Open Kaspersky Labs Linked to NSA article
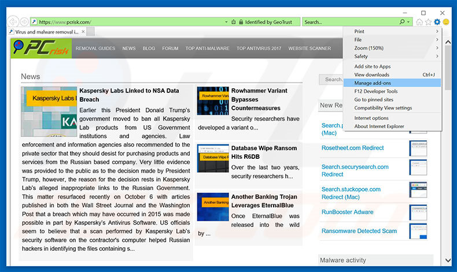The image size is (457, 272). (129, 95)
